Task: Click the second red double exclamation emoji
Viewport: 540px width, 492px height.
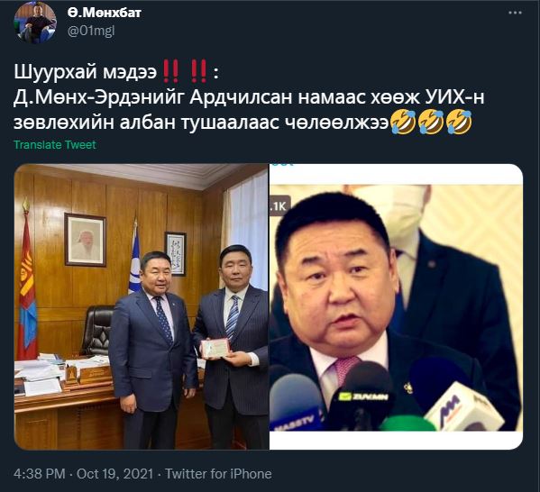Action: 198,71
